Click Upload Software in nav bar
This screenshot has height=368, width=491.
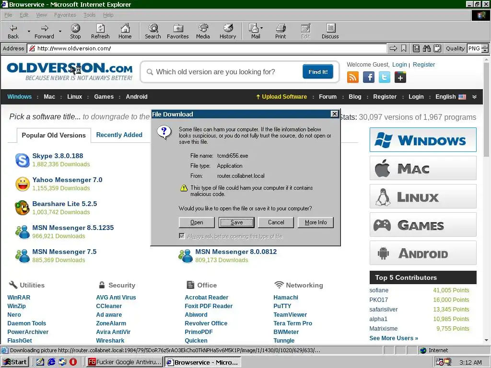click(x=281, y=97)
